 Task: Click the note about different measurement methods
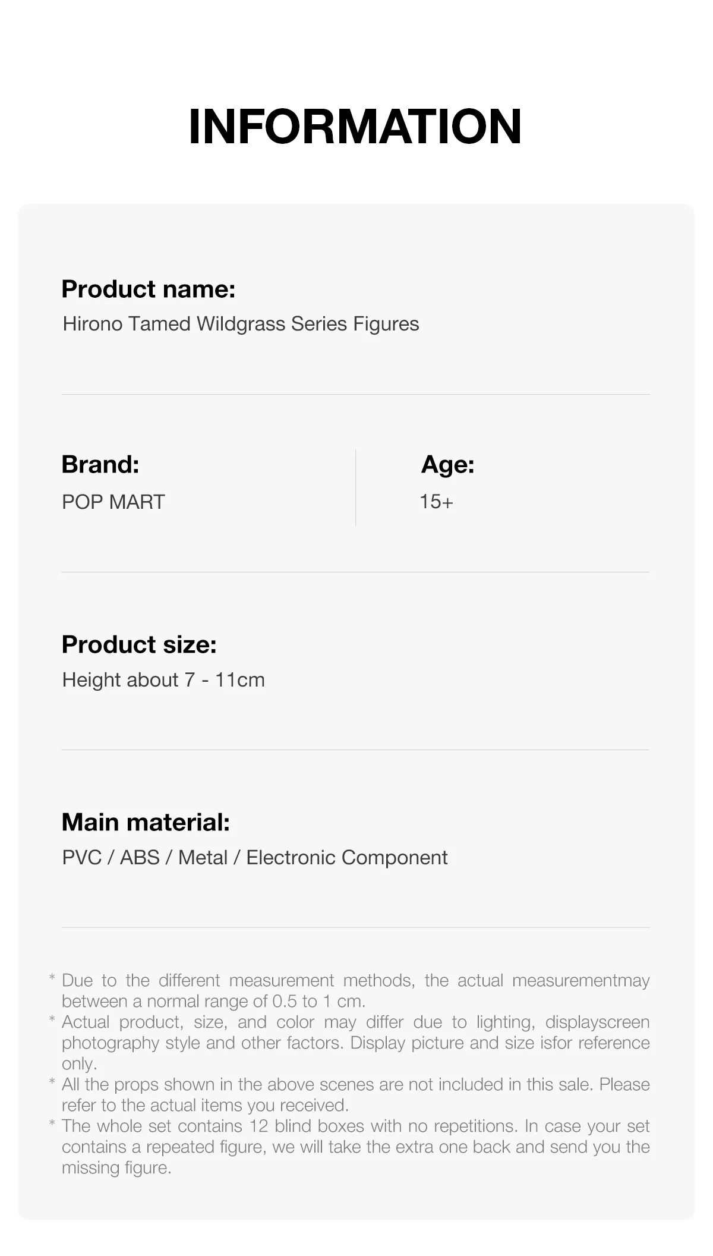[x=355, y=990]
